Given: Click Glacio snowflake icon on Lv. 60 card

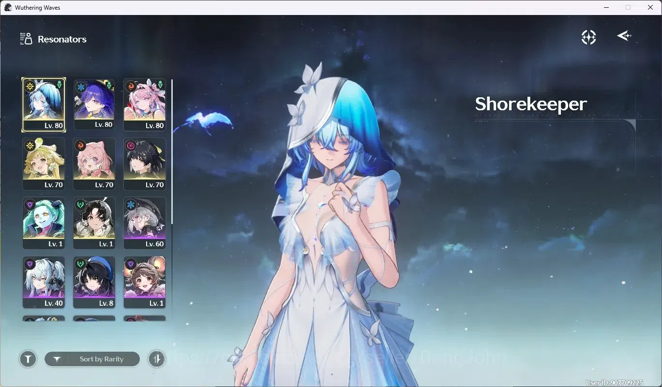Looking at the screenshot, I should click(x=131, y=205).
